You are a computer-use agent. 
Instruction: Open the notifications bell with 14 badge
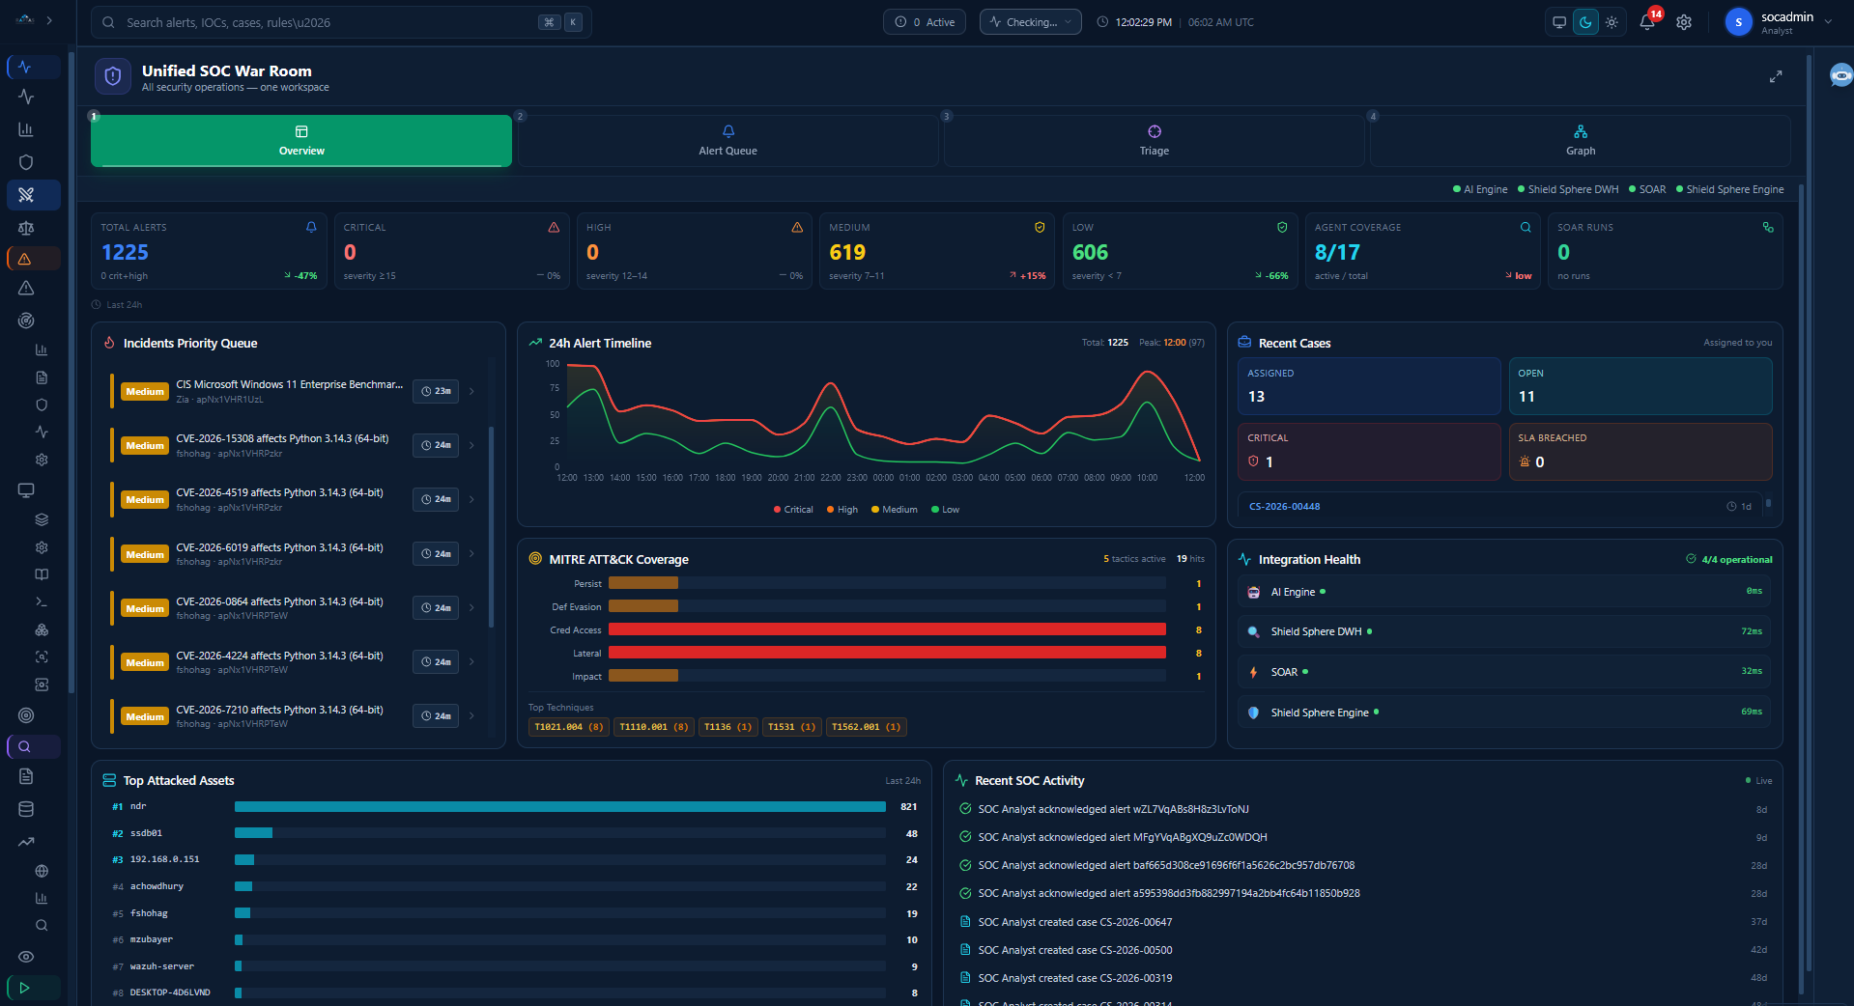tap(1647, 22)
